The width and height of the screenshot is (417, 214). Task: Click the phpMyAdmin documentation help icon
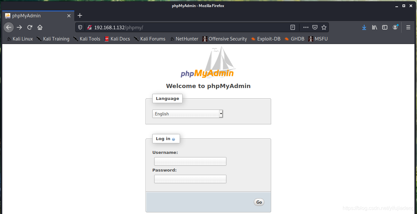point(174,139)
